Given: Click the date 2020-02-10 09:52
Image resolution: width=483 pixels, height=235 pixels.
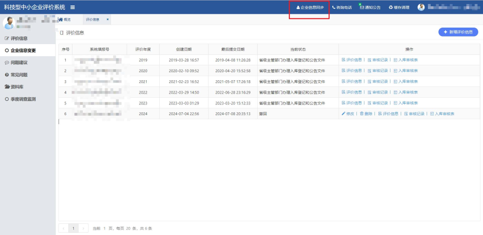Looking at the screenshot, I should (x=184, y=70).
